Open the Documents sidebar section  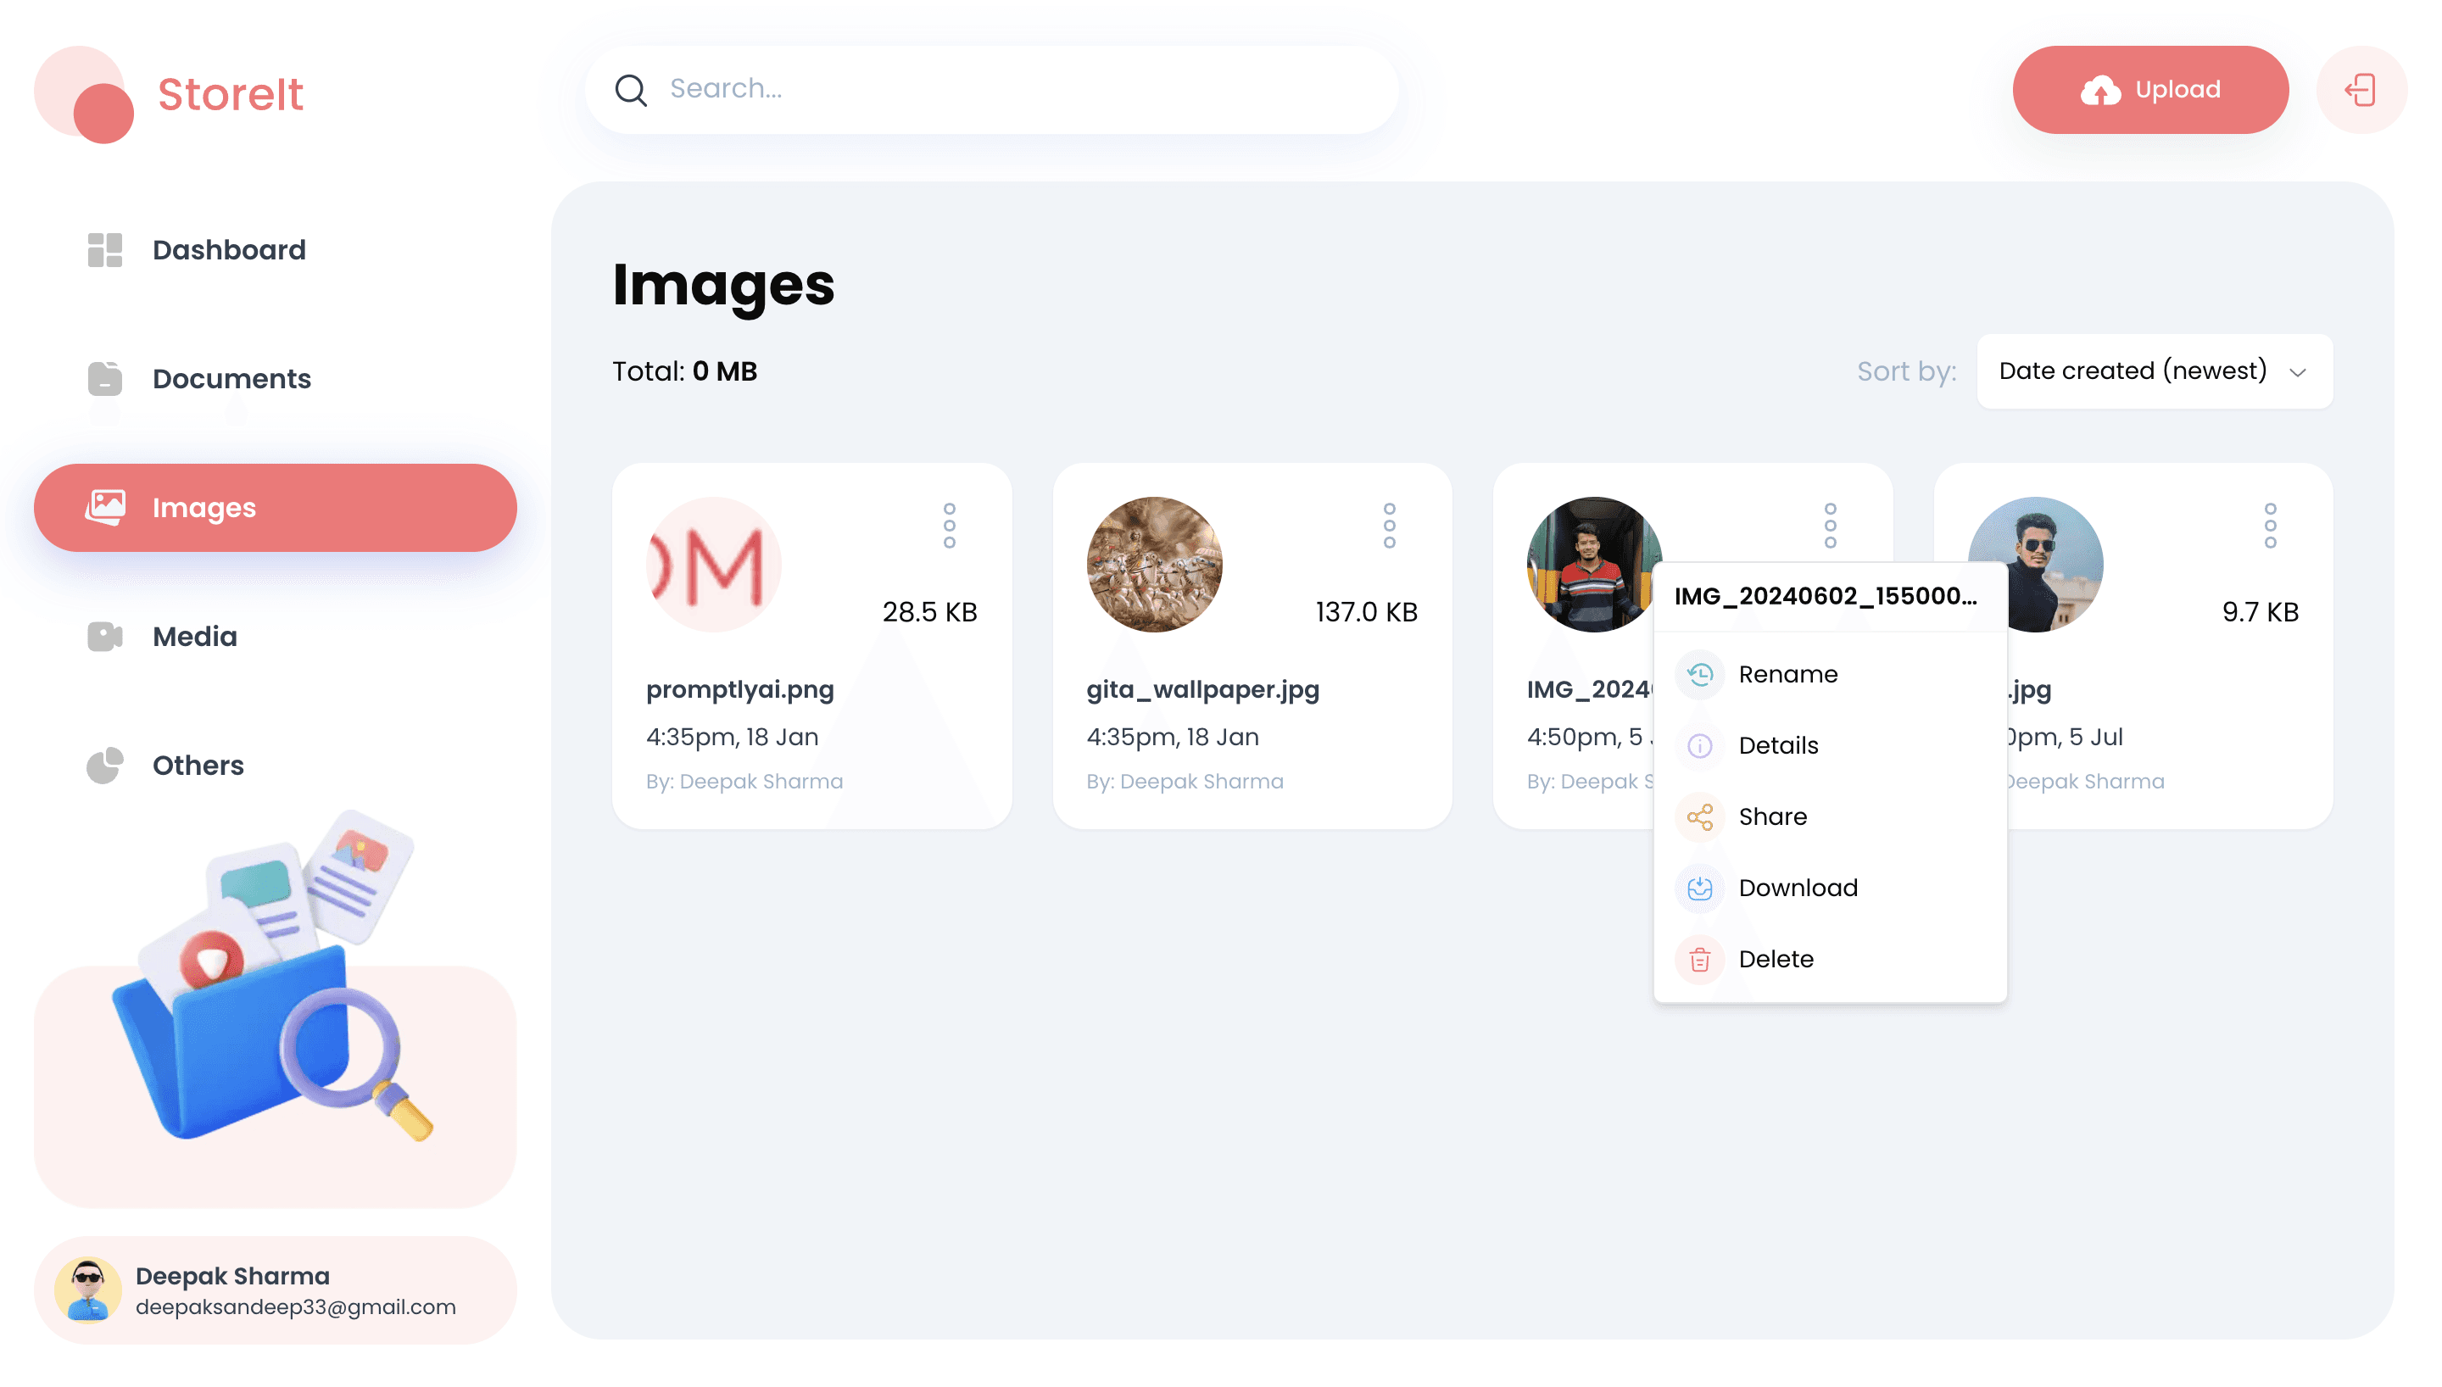(231, 378)
